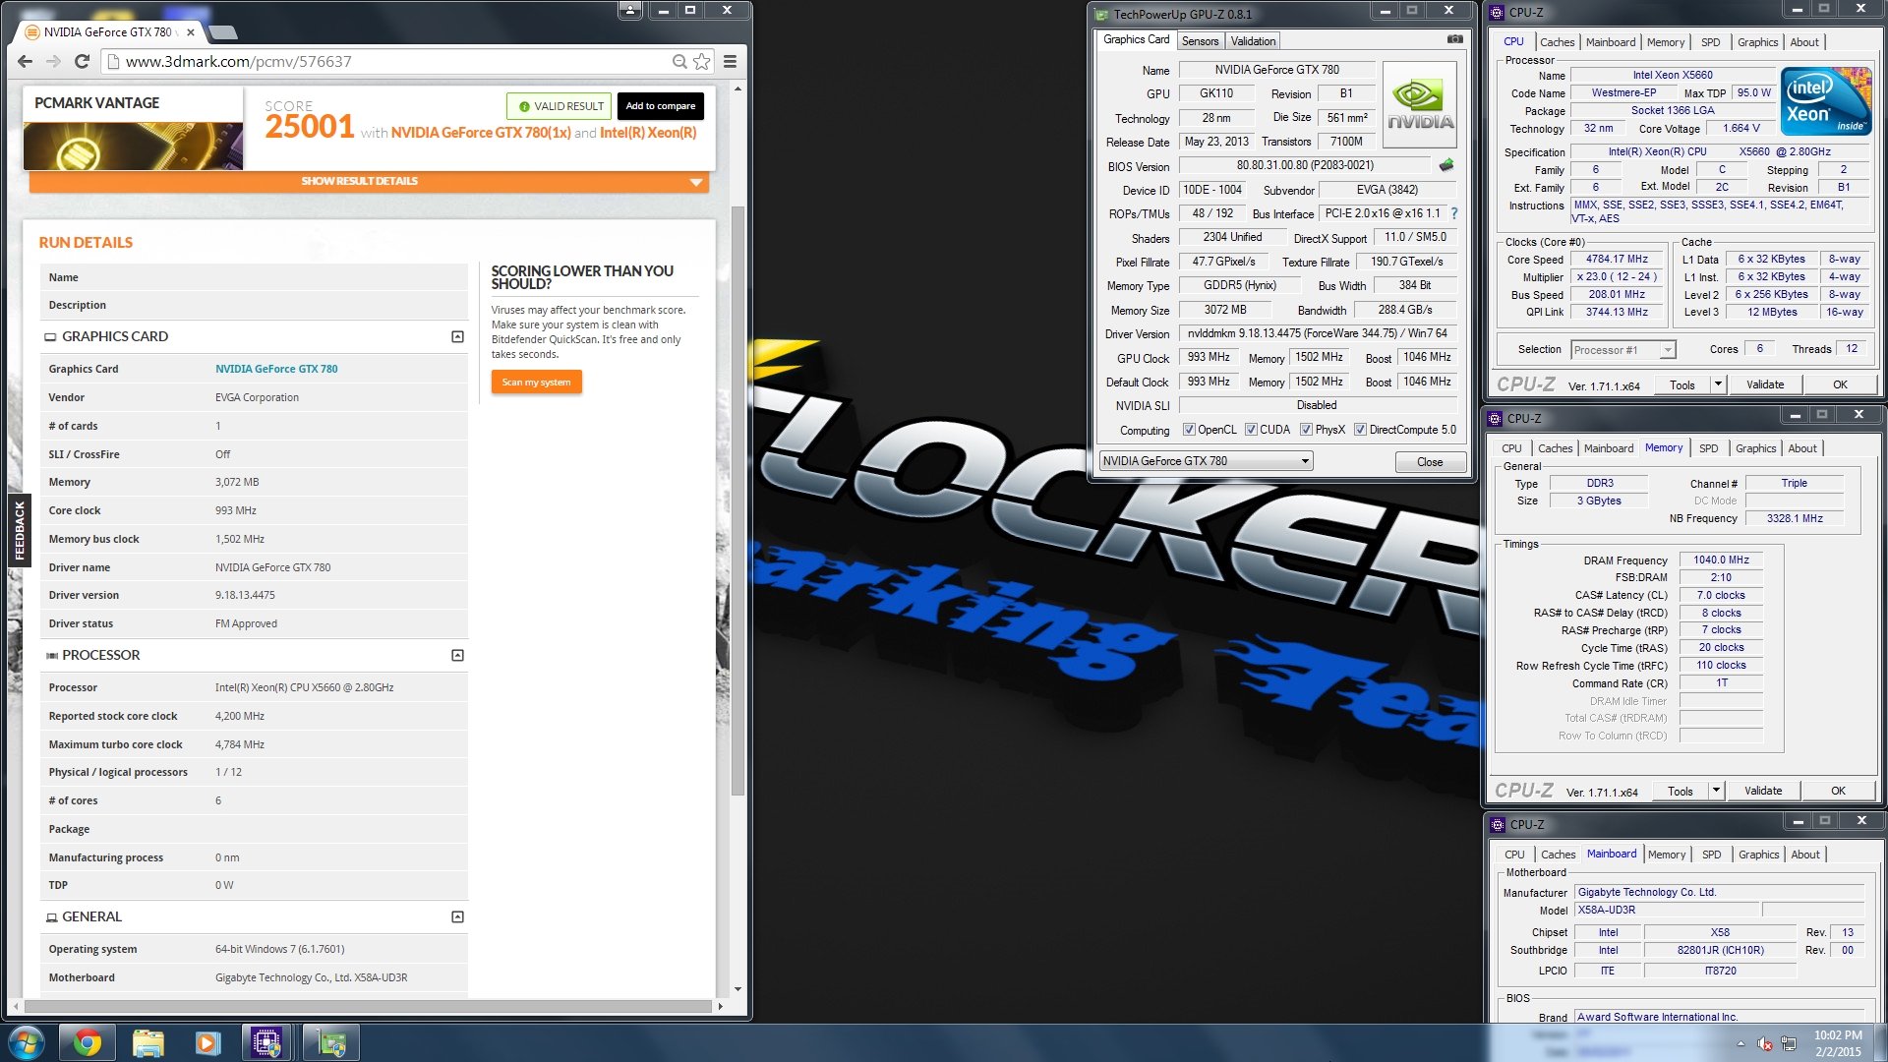Bookmark page with star icon

701,61
